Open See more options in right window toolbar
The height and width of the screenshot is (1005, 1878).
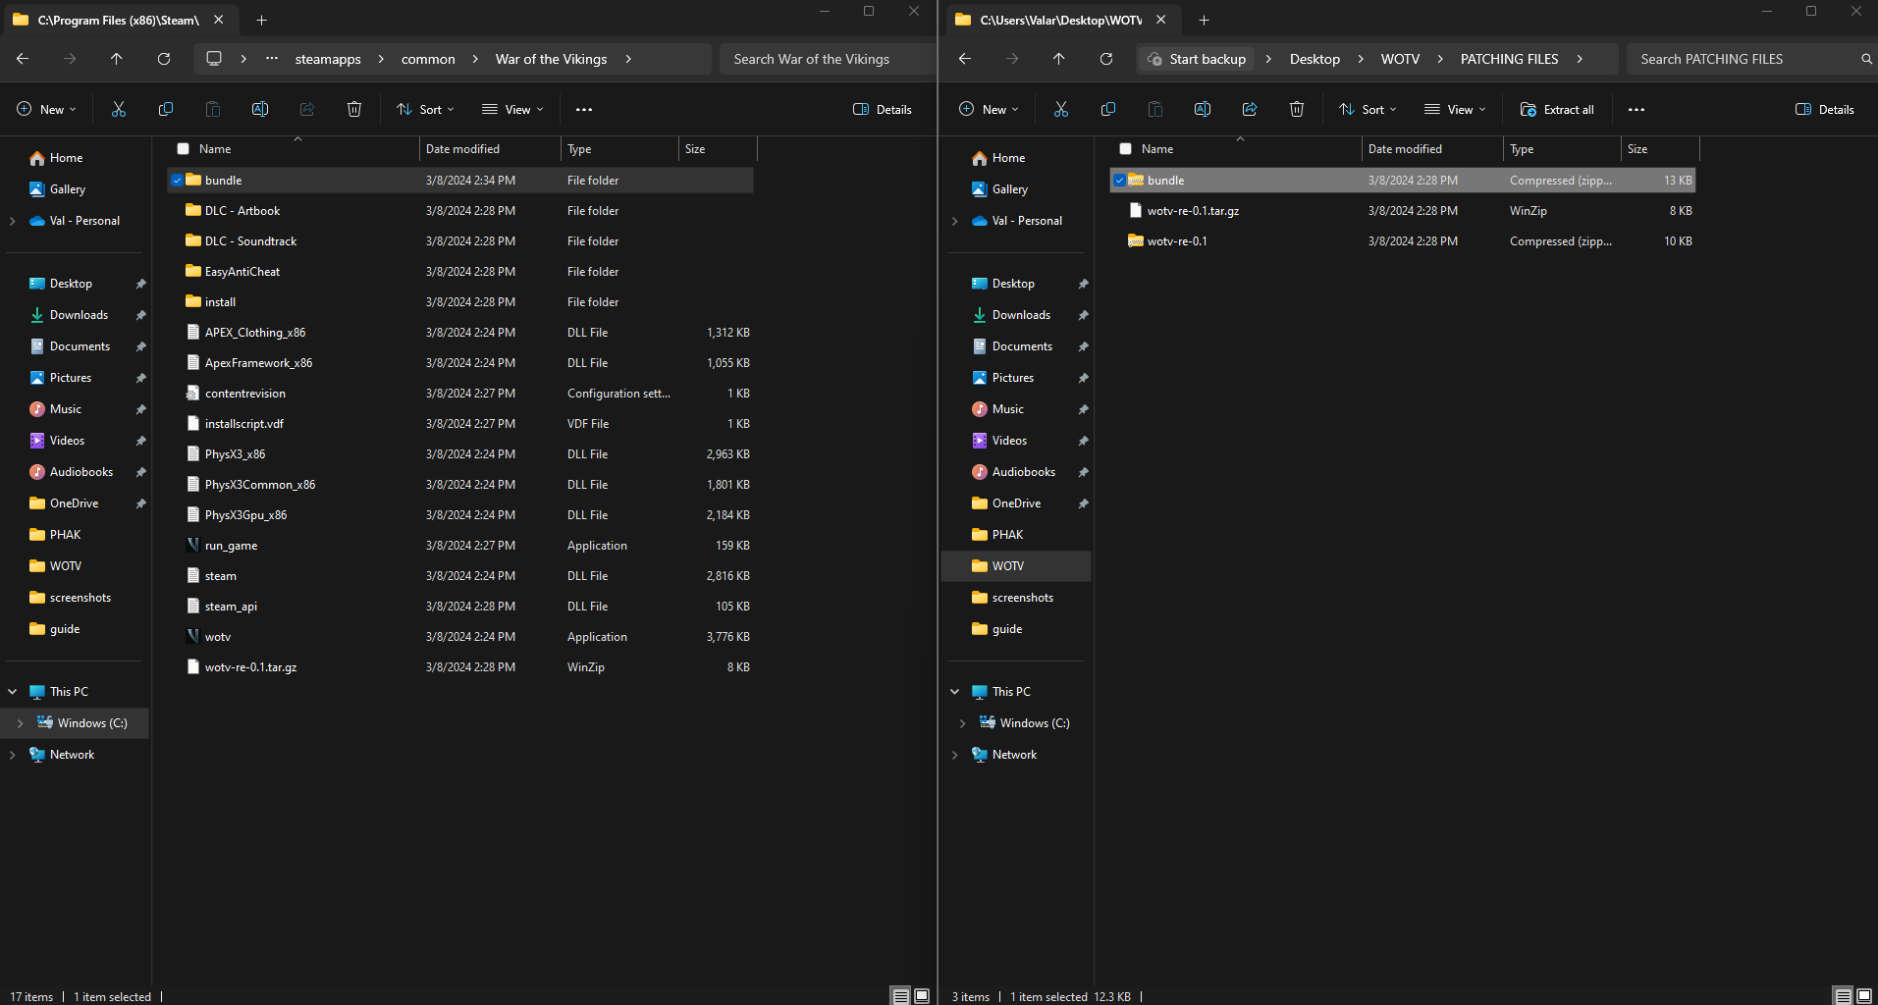pyautogui.click(x=1637, y=110)
